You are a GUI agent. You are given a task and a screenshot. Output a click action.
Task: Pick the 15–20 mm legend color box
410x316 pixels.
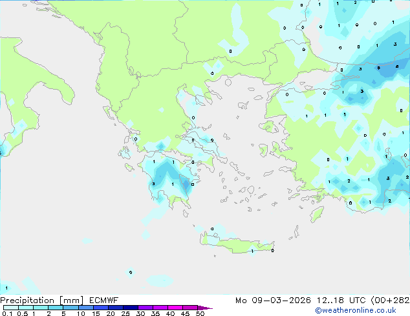click(x=101, y=308)
